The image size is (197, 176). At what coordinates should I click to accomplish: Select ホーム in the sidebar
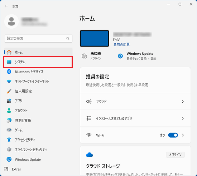click(x=38, y=52)
